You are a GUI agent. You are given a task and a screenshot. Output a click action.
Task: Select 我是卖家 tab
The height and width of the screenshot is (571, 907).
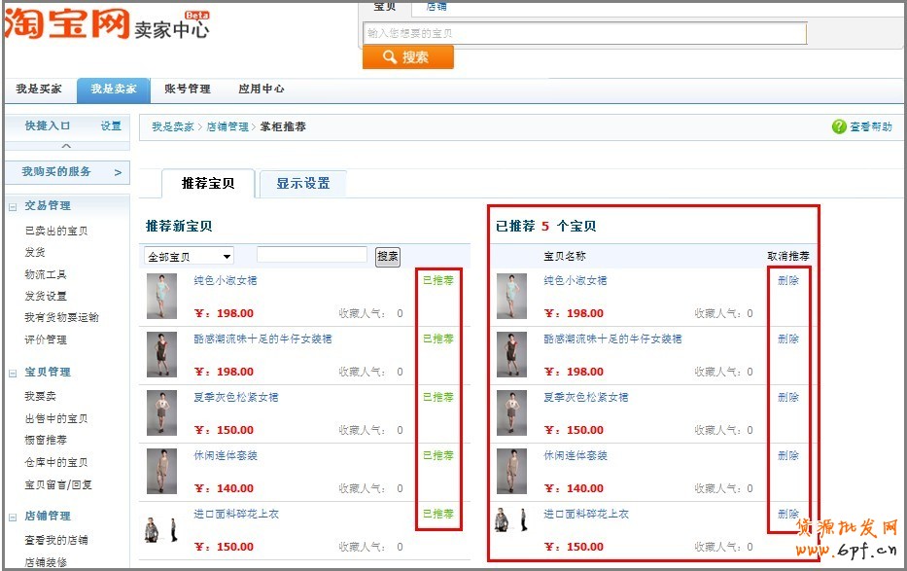click(114, 89)
